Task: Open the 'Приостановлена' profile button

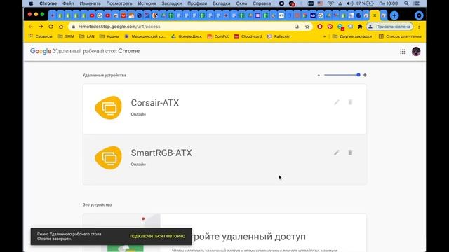Action: [x=390, y=27]
